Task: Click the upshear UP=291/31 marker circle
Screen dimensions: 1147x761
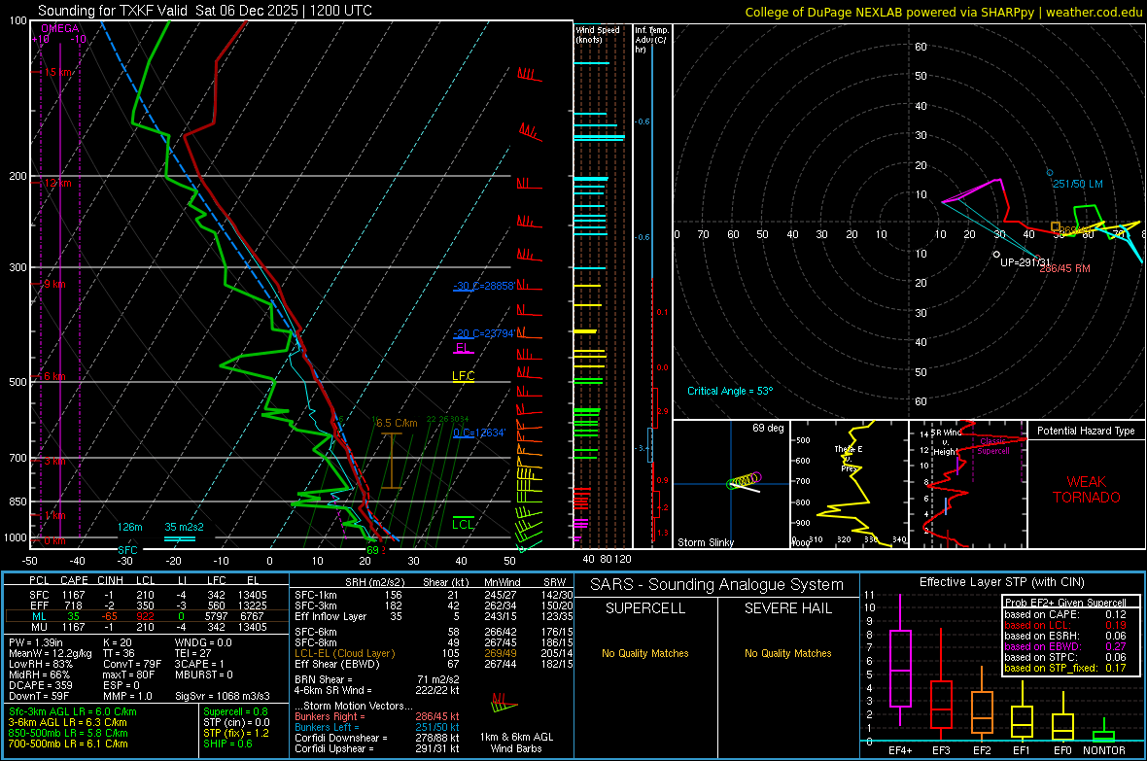Action: (996, 255)
